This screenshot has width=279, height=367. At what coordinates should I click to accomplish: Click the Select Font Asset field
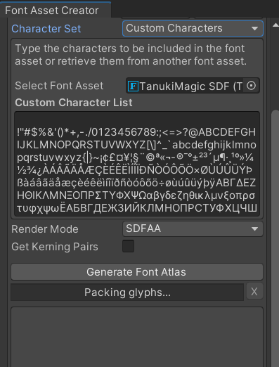193,86
